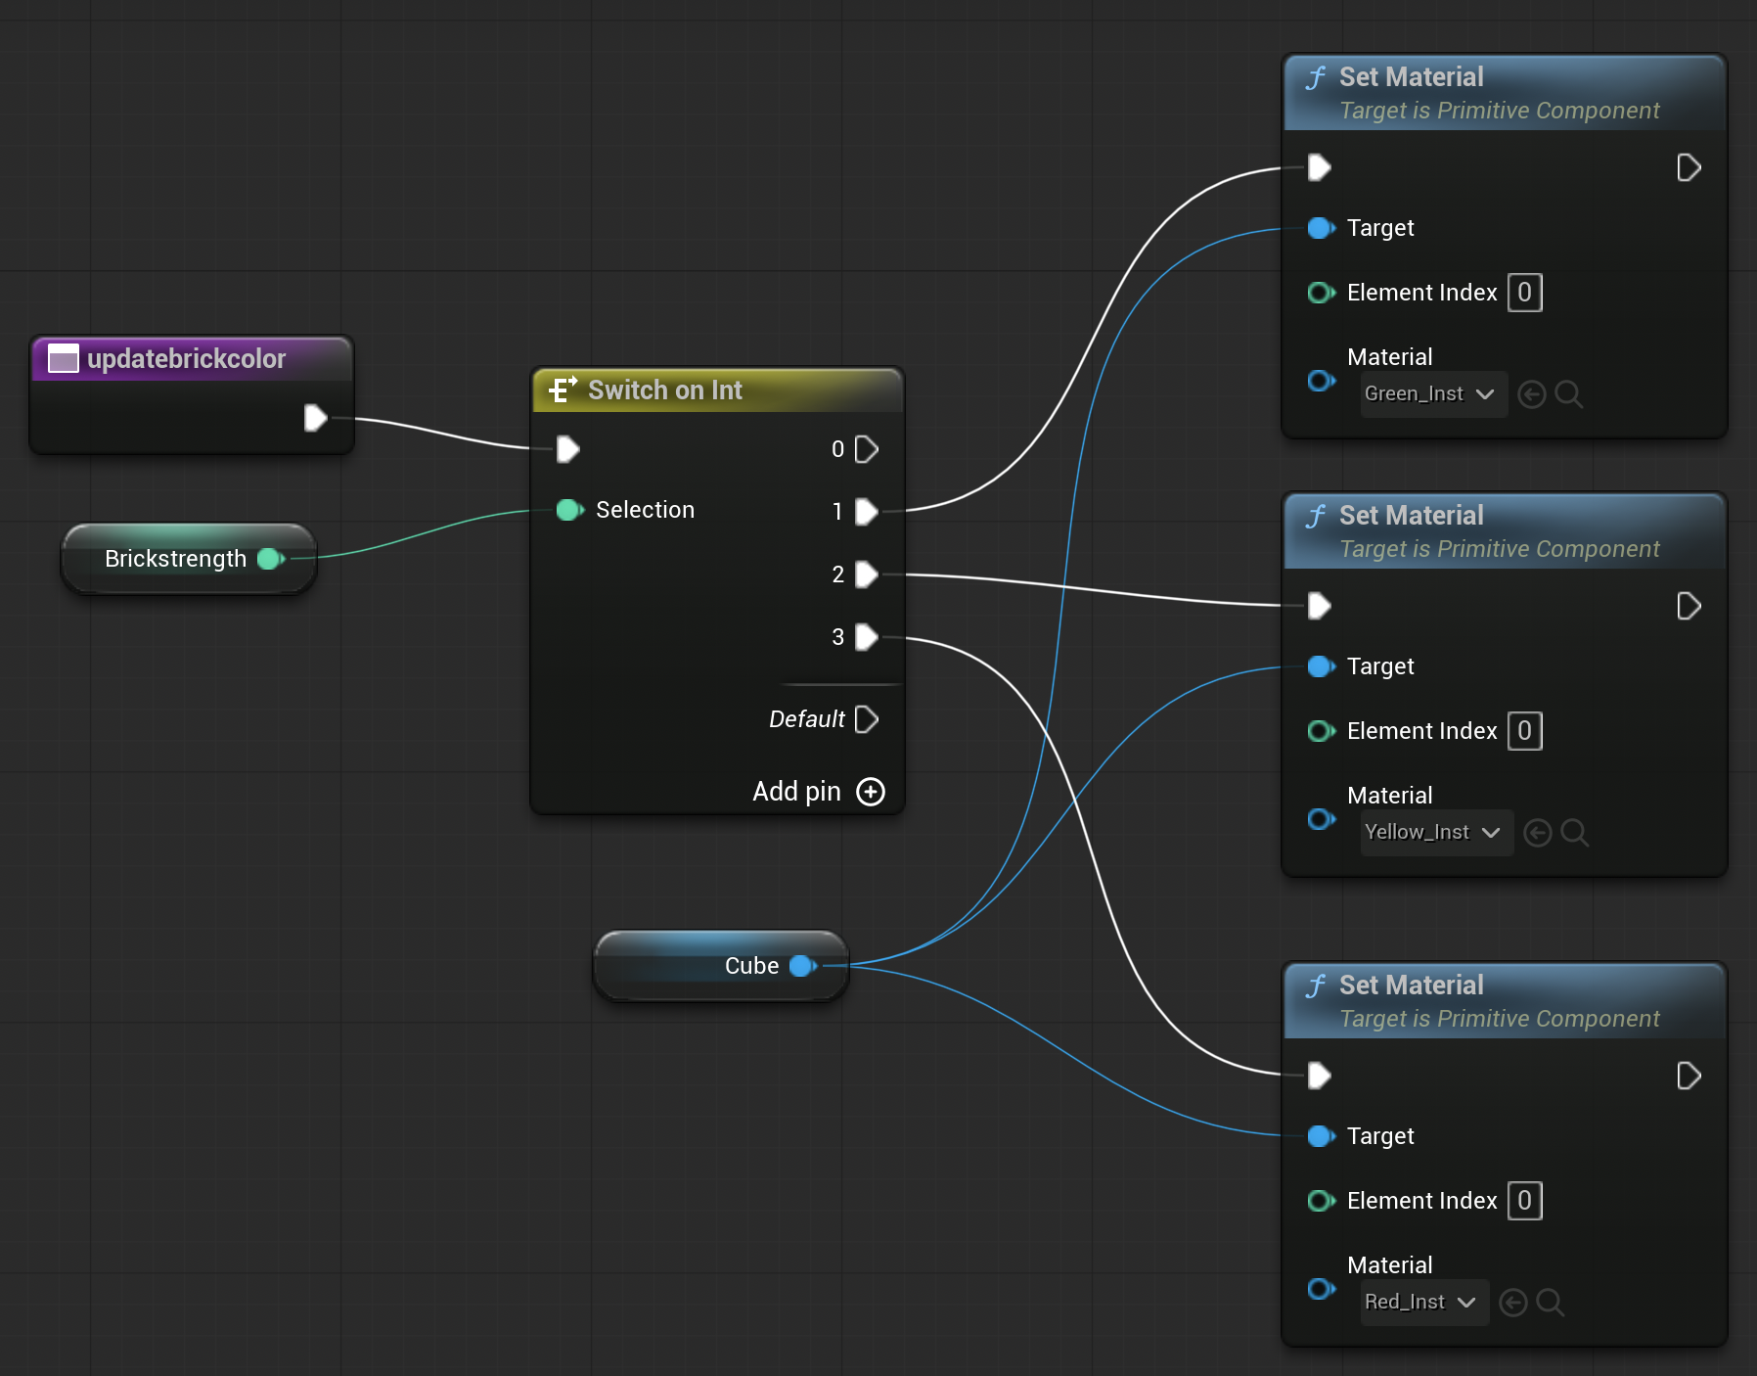
Task: Edit Element Index value on Yellow Set Material
Action: point(1525,731)
